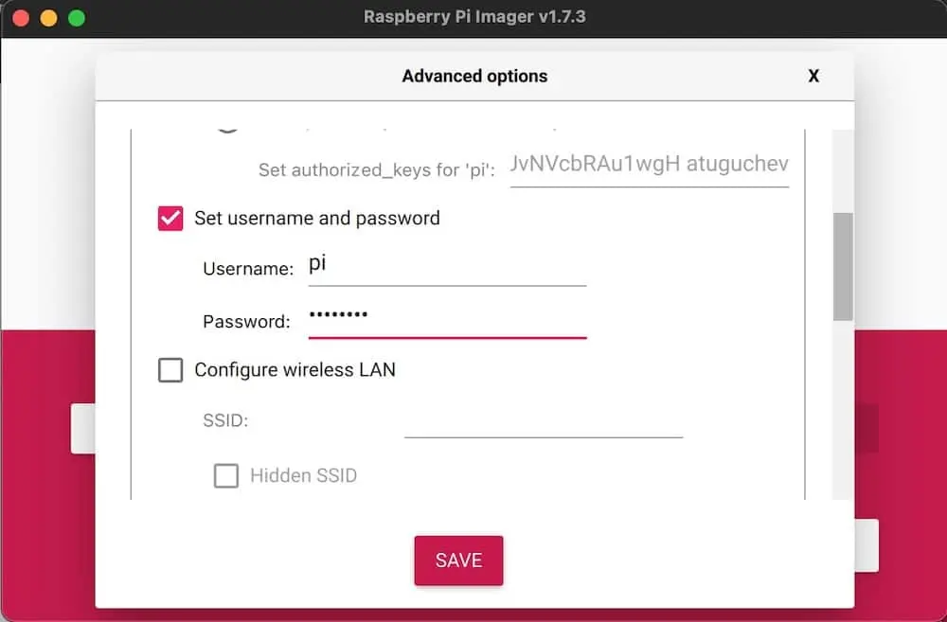The width and height of the screenshot is (947, 622).
Task: Enable the Configure wireless LAN checkbox
Action: click(x=170, y=369)
